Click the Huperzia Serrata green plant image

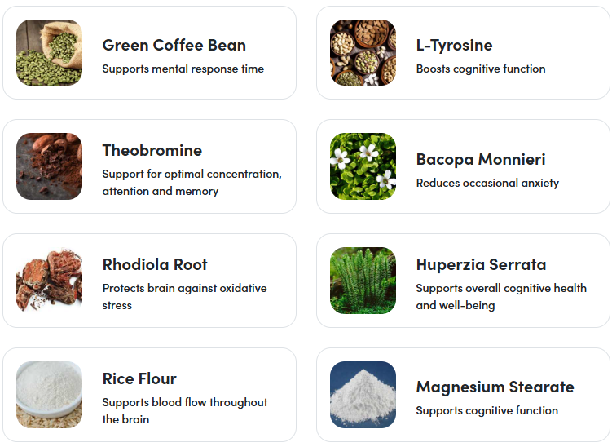pyautogui.click(x=363, y=281)
